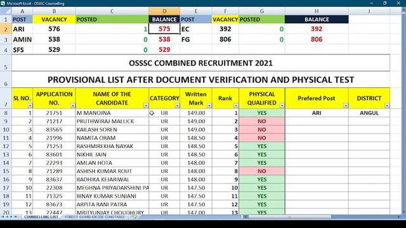Screen dimensions: 406x228
Task: Click the Select All corner button
Action: coord(6,11)
